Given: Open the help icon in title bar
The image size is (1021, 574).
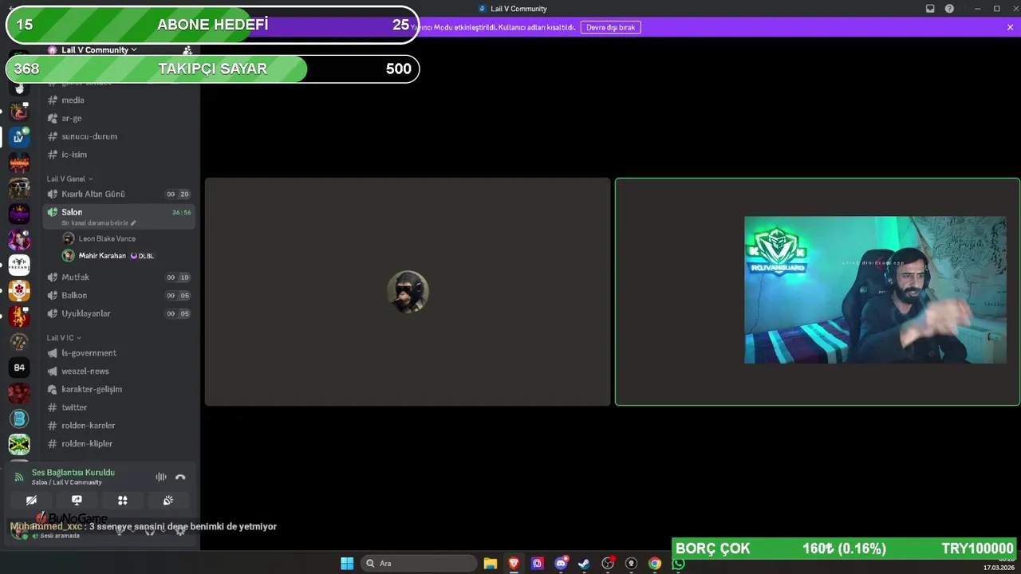Looking at the screenshot, I should [949, 9].
